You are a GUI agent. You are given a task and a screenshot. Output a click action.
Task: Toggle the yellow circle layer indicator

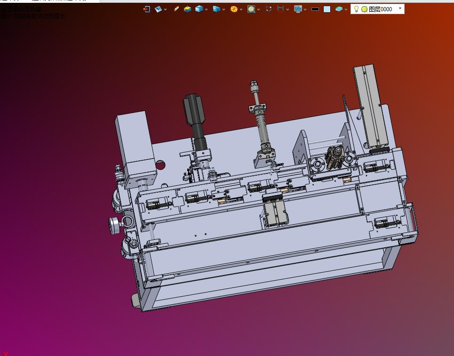(x=365, y=9)
